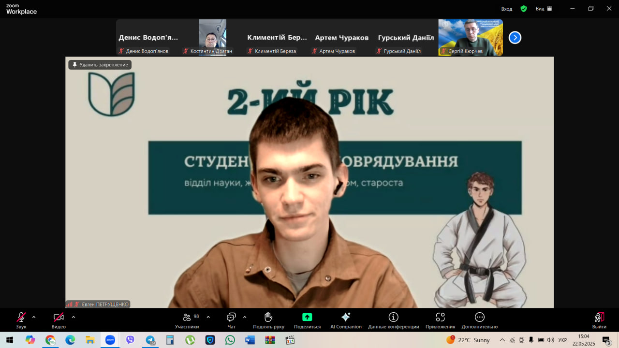Screen dimensions: 619x348
Task: Open Windows notification center
Action: 607,340
